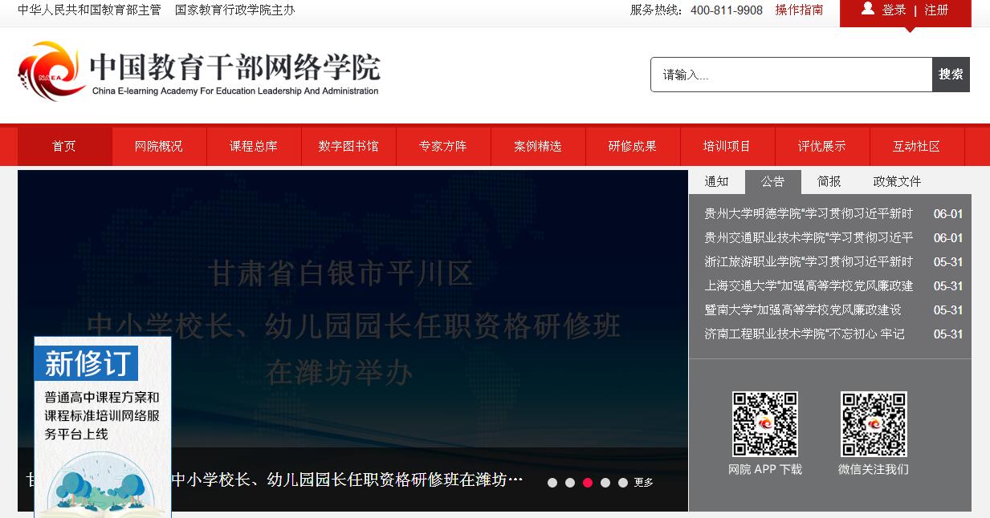
Task: Select the fifth carousel dot
Action: click(623, 483)
